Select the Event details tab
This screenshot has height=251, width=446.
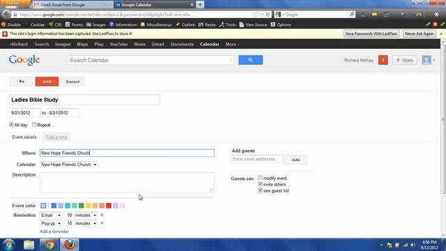(x=24, y=137)
